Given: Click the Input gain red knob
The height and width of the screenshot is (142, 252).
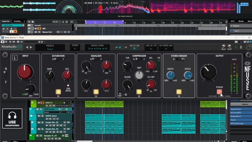Looking at the screenshot, I should [x=25, y=72].
